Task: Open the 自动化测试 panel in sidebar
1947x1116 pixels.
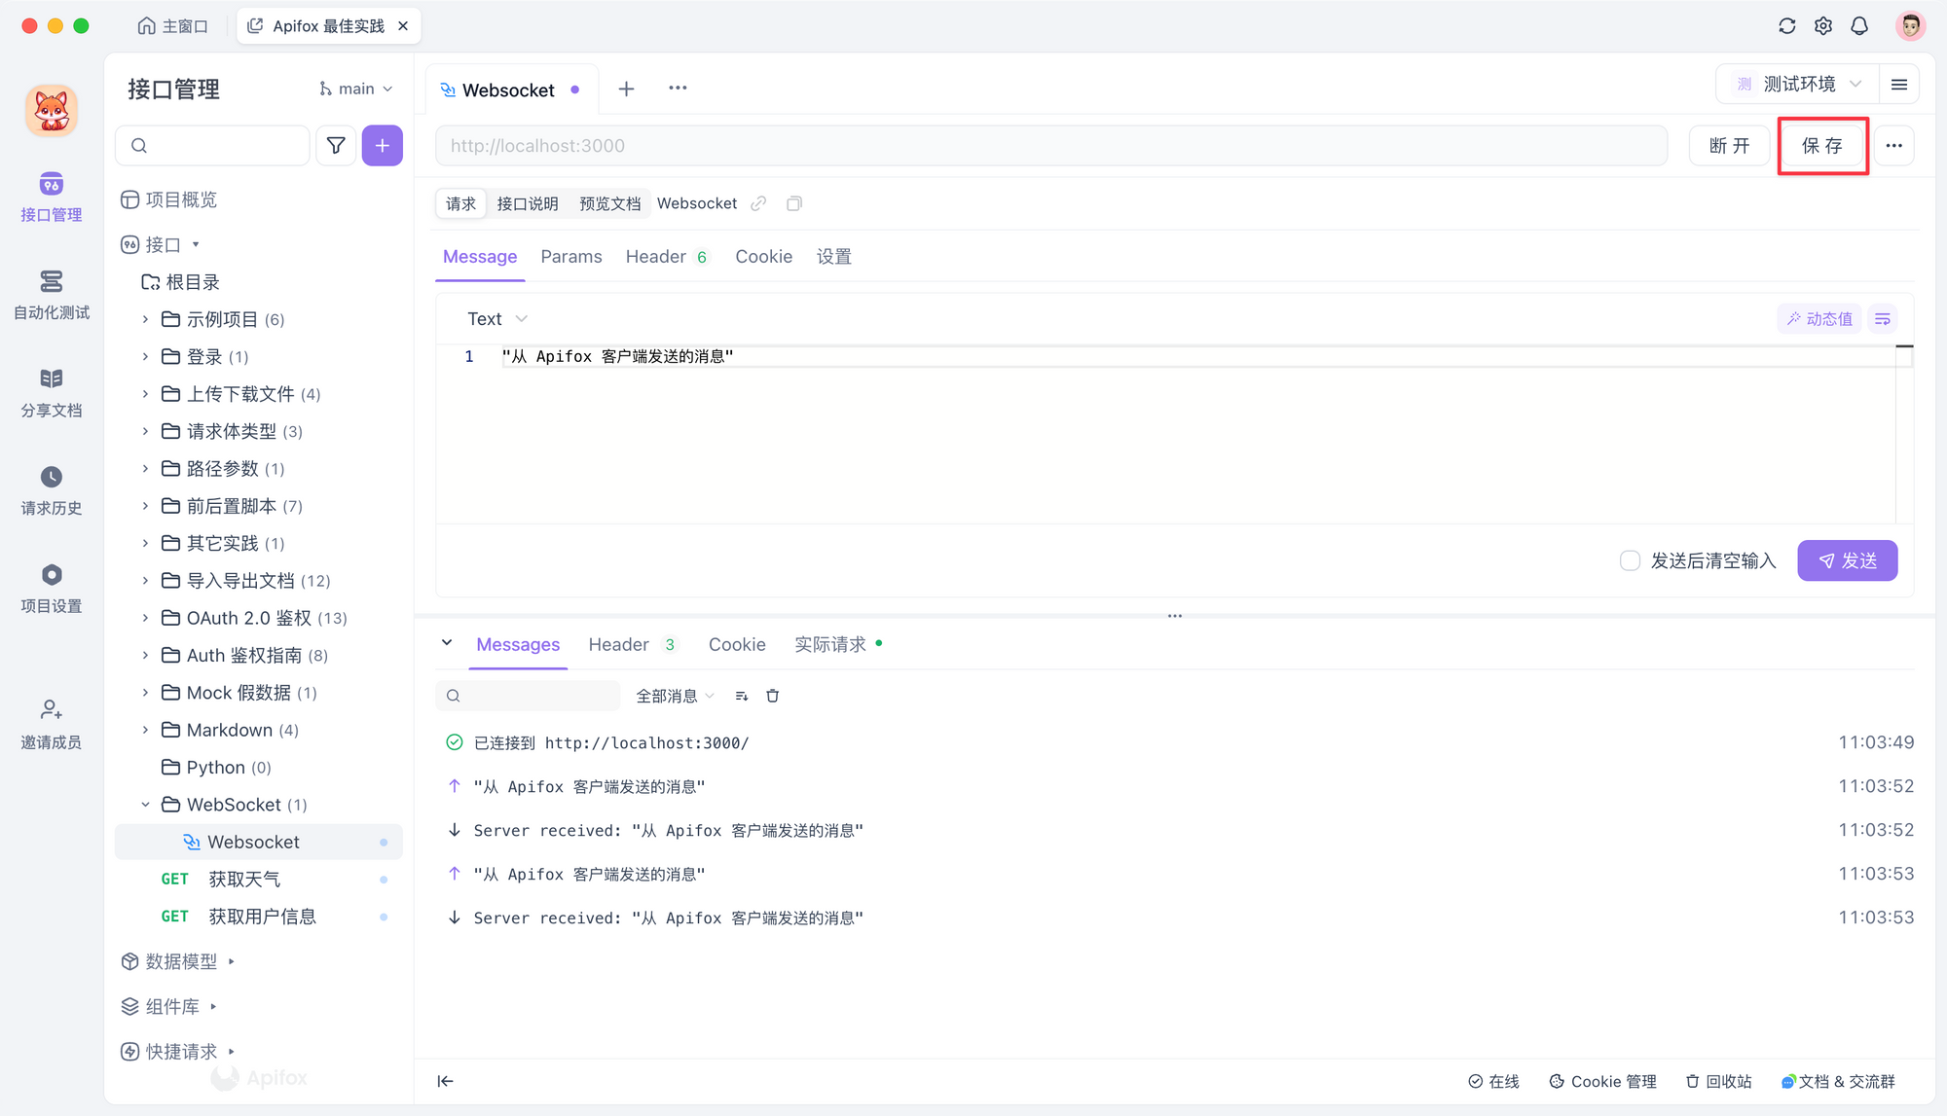Action: coord(51,295)
